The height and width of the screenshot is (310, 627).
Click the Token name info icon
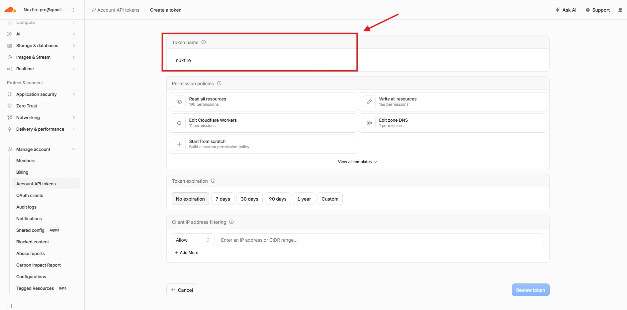tap(204, 42)
